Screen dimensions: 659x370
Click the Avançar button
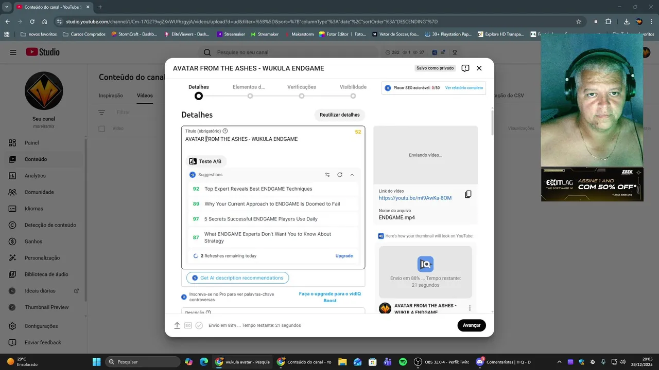click(x=472, y=325)
